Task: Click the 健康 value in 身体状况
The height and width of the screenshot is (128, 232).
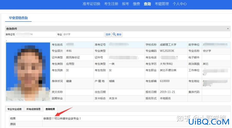Action: tap(69, 81)
